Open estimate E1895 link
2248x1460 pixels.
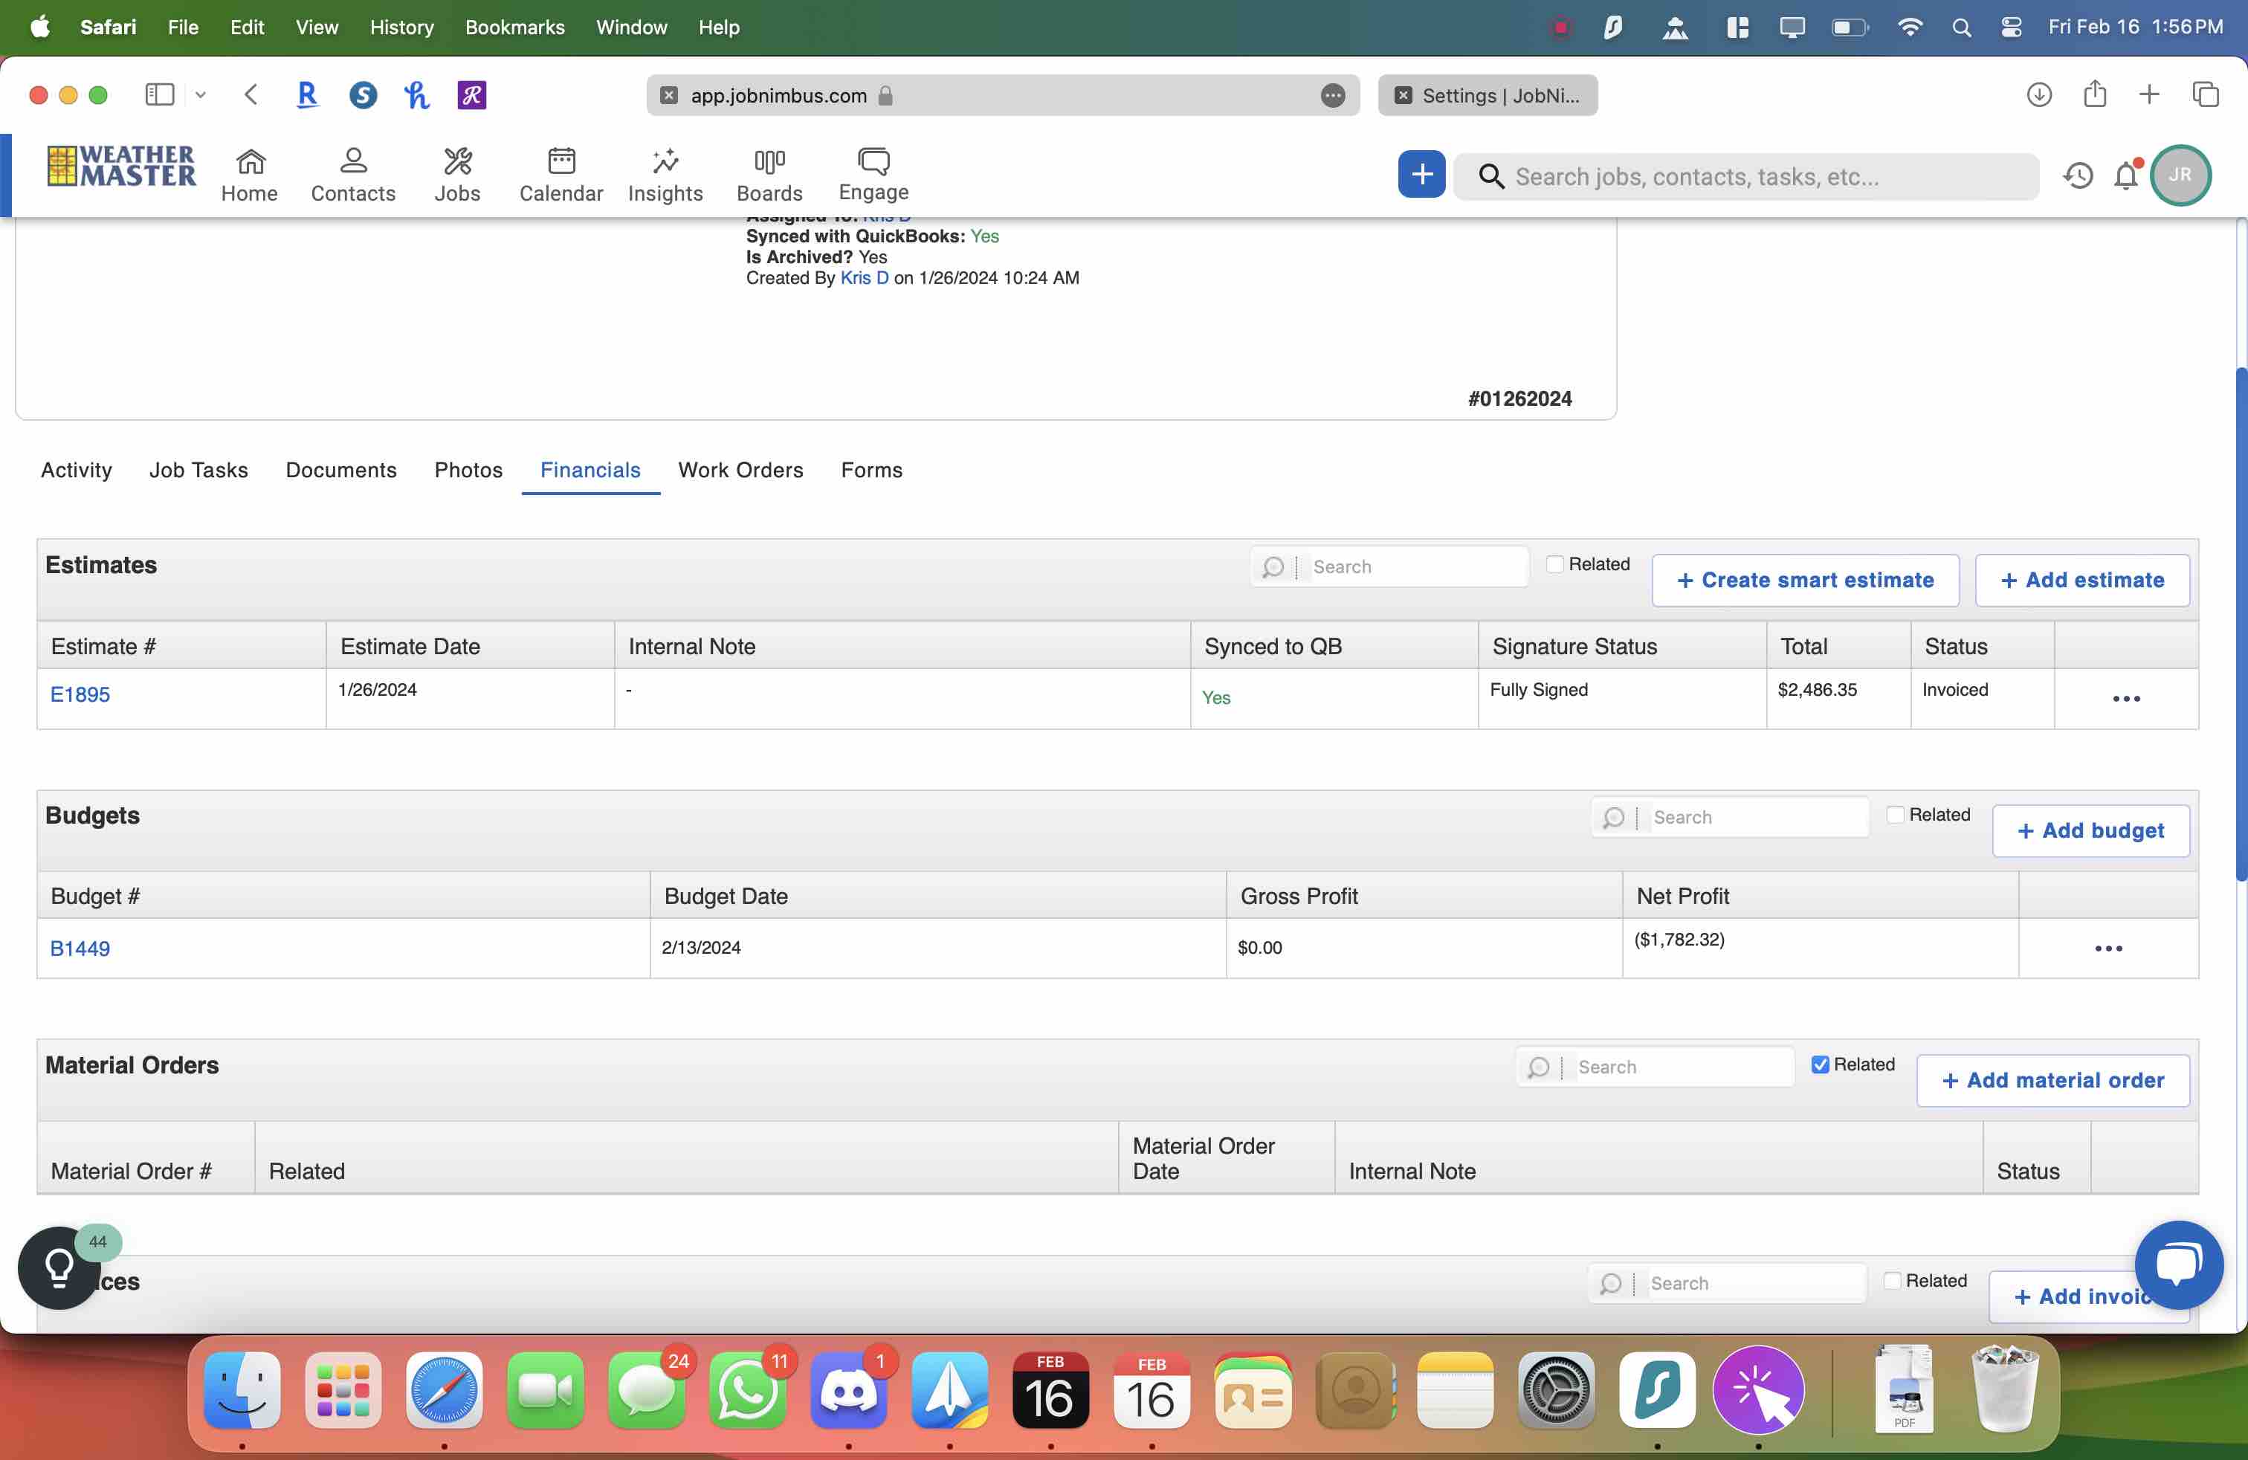(x=80, y=694)
